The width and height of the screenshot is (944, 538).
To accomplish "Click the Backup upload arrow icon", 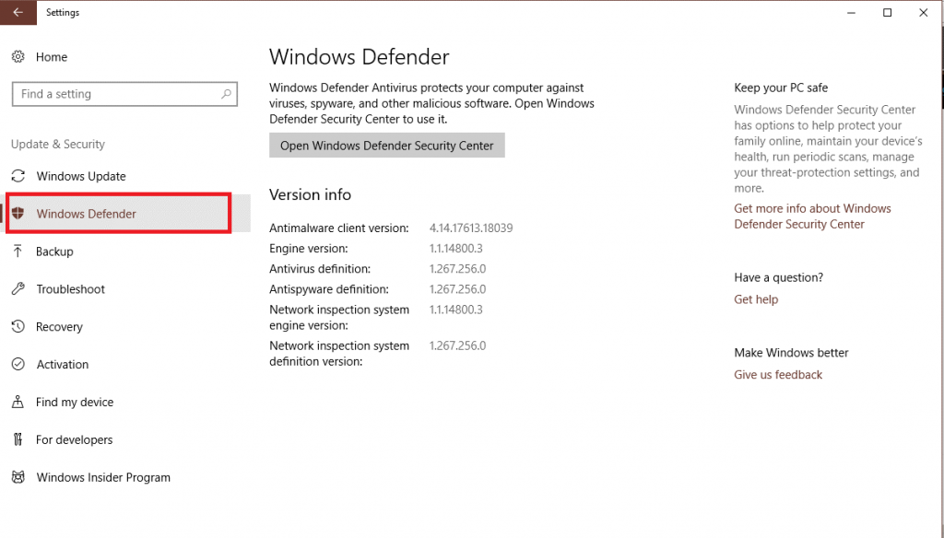I will 18,251.
